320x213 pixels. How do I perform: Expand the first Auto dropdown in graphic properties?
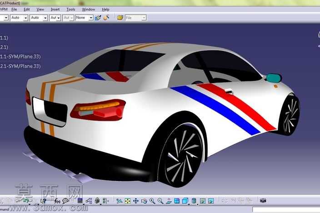click(25, 18)
